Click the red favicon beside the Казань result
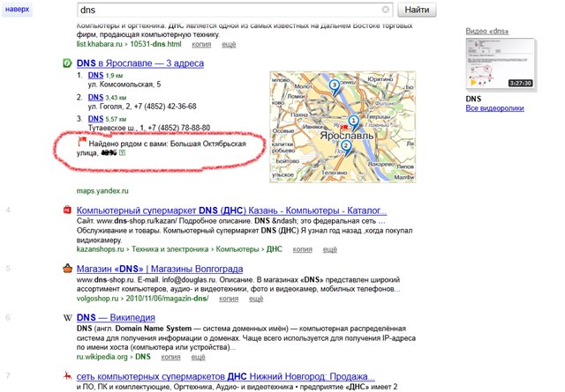Viewport: 565px width, 392px height. (x=67, y=210)
